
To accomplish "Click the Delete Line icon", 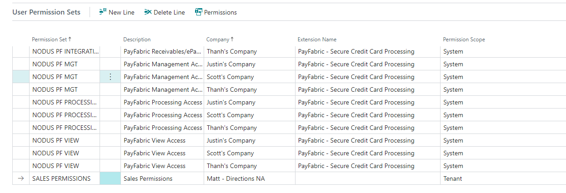I will 148,12.
